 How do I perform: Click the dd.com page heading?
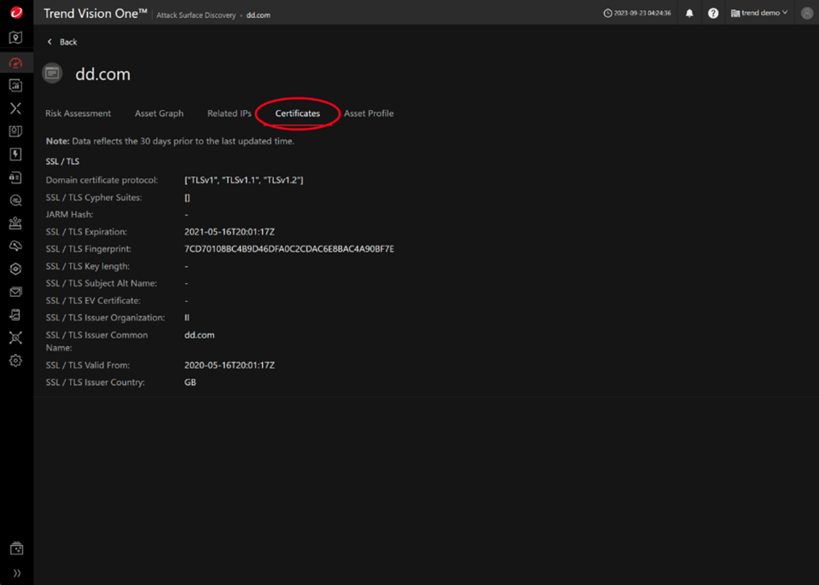coord(103,74)
